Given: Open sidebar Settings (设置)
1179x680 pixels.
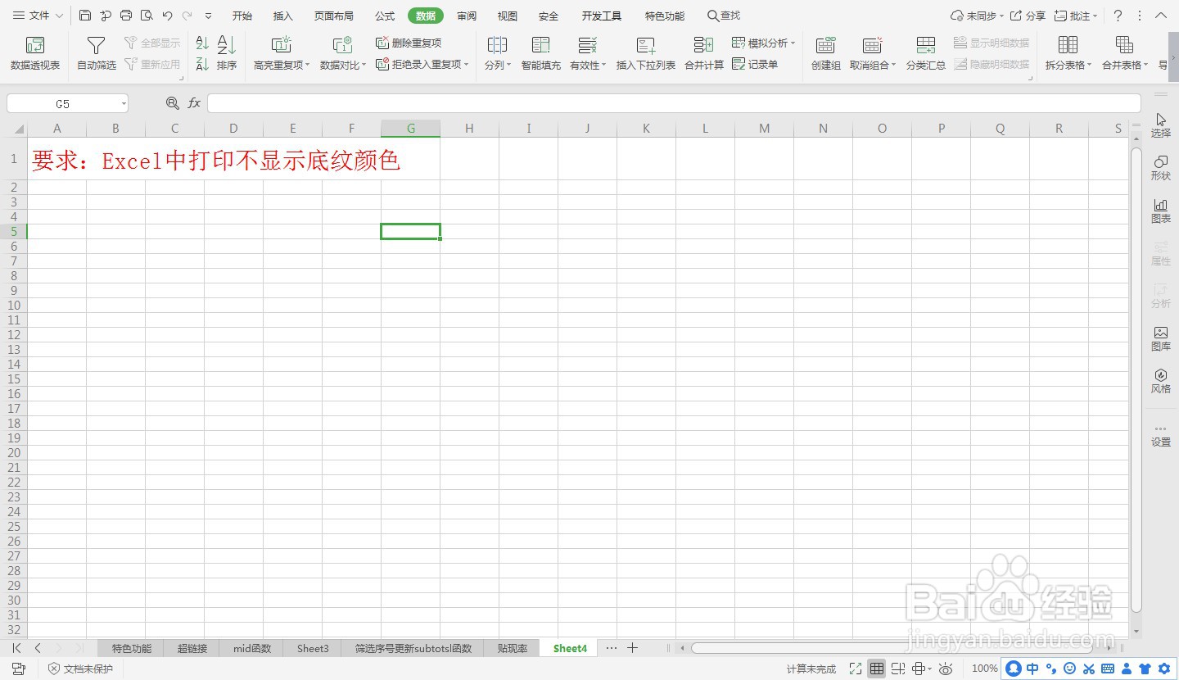Looking at the screenshot, I should tap(1161, 435).
